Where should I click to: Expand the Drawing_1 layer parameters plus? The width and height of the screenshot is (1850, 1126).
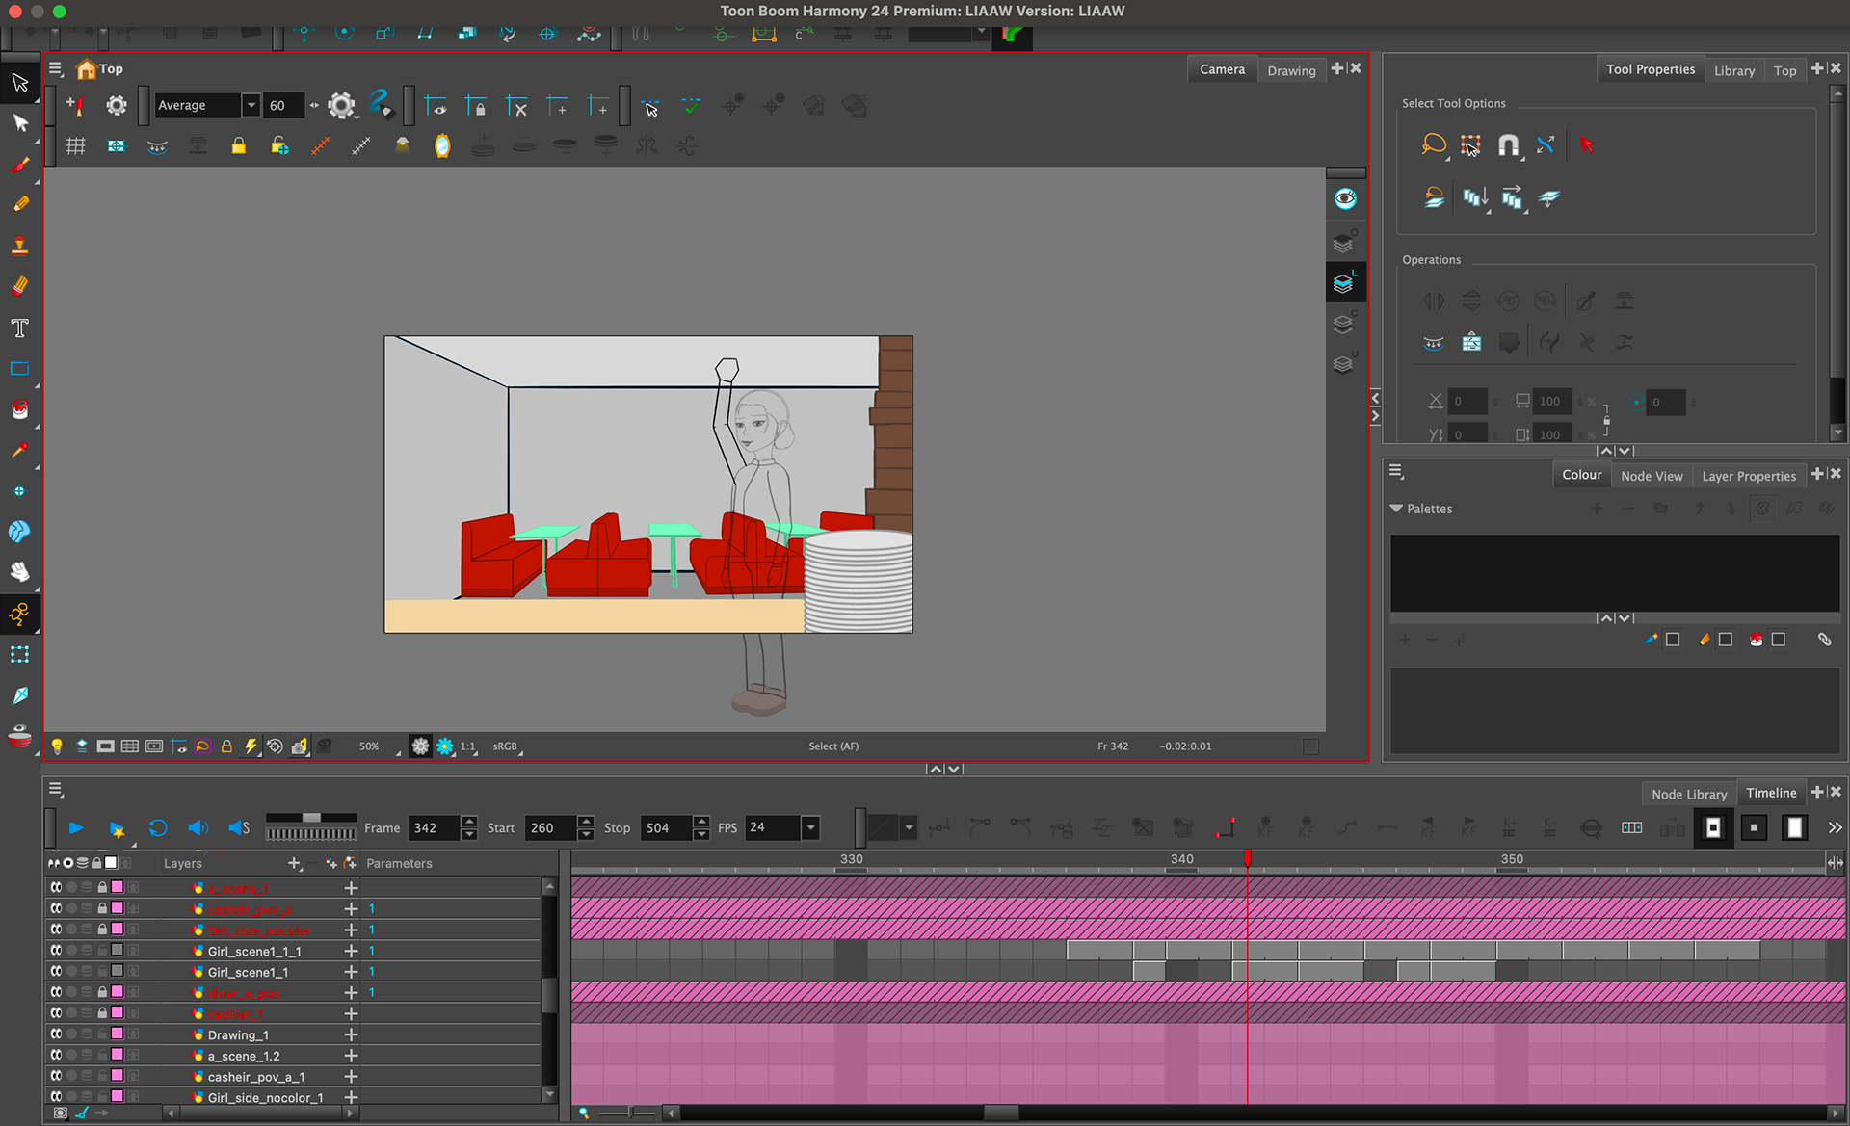[351, 1034]
